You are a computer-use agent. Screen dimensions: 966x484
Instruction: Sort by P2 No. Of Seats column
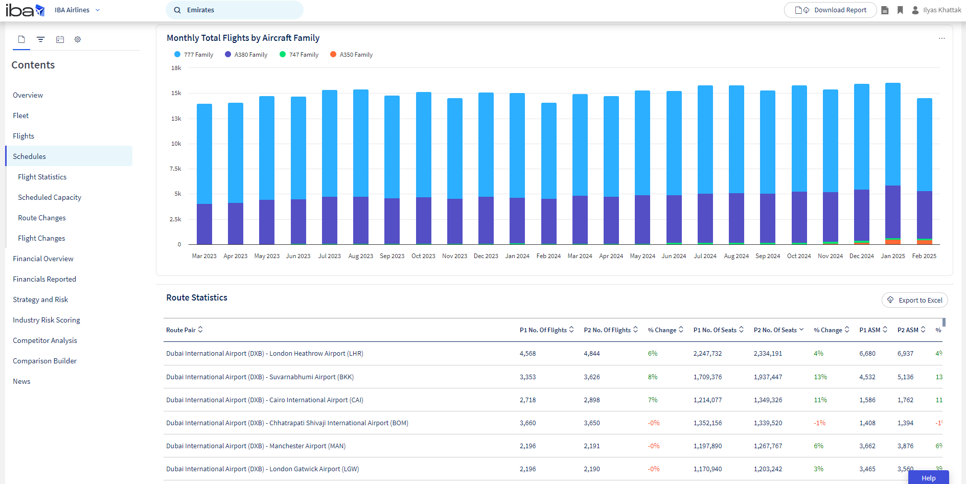click(778, 330)
